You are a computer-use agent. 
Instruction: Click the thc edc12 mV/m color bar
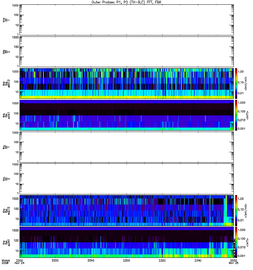click(236, 211)
